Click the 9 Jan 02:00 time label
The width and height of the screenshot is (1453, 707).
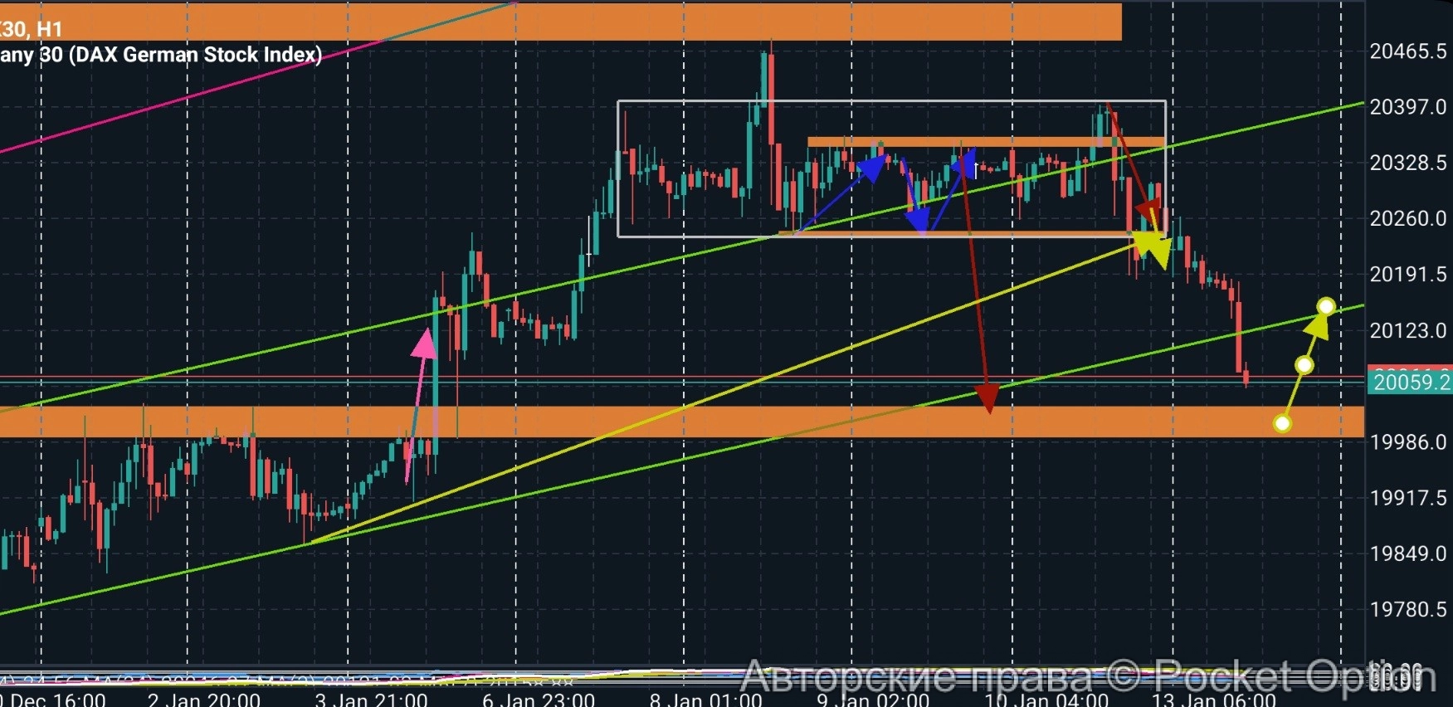pyautogui.click(x=873, y=700)
